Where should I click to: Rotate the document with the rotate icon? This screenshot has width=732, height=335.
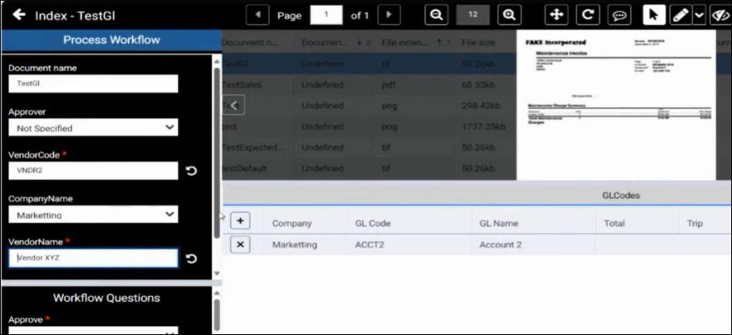pos(587,15)
